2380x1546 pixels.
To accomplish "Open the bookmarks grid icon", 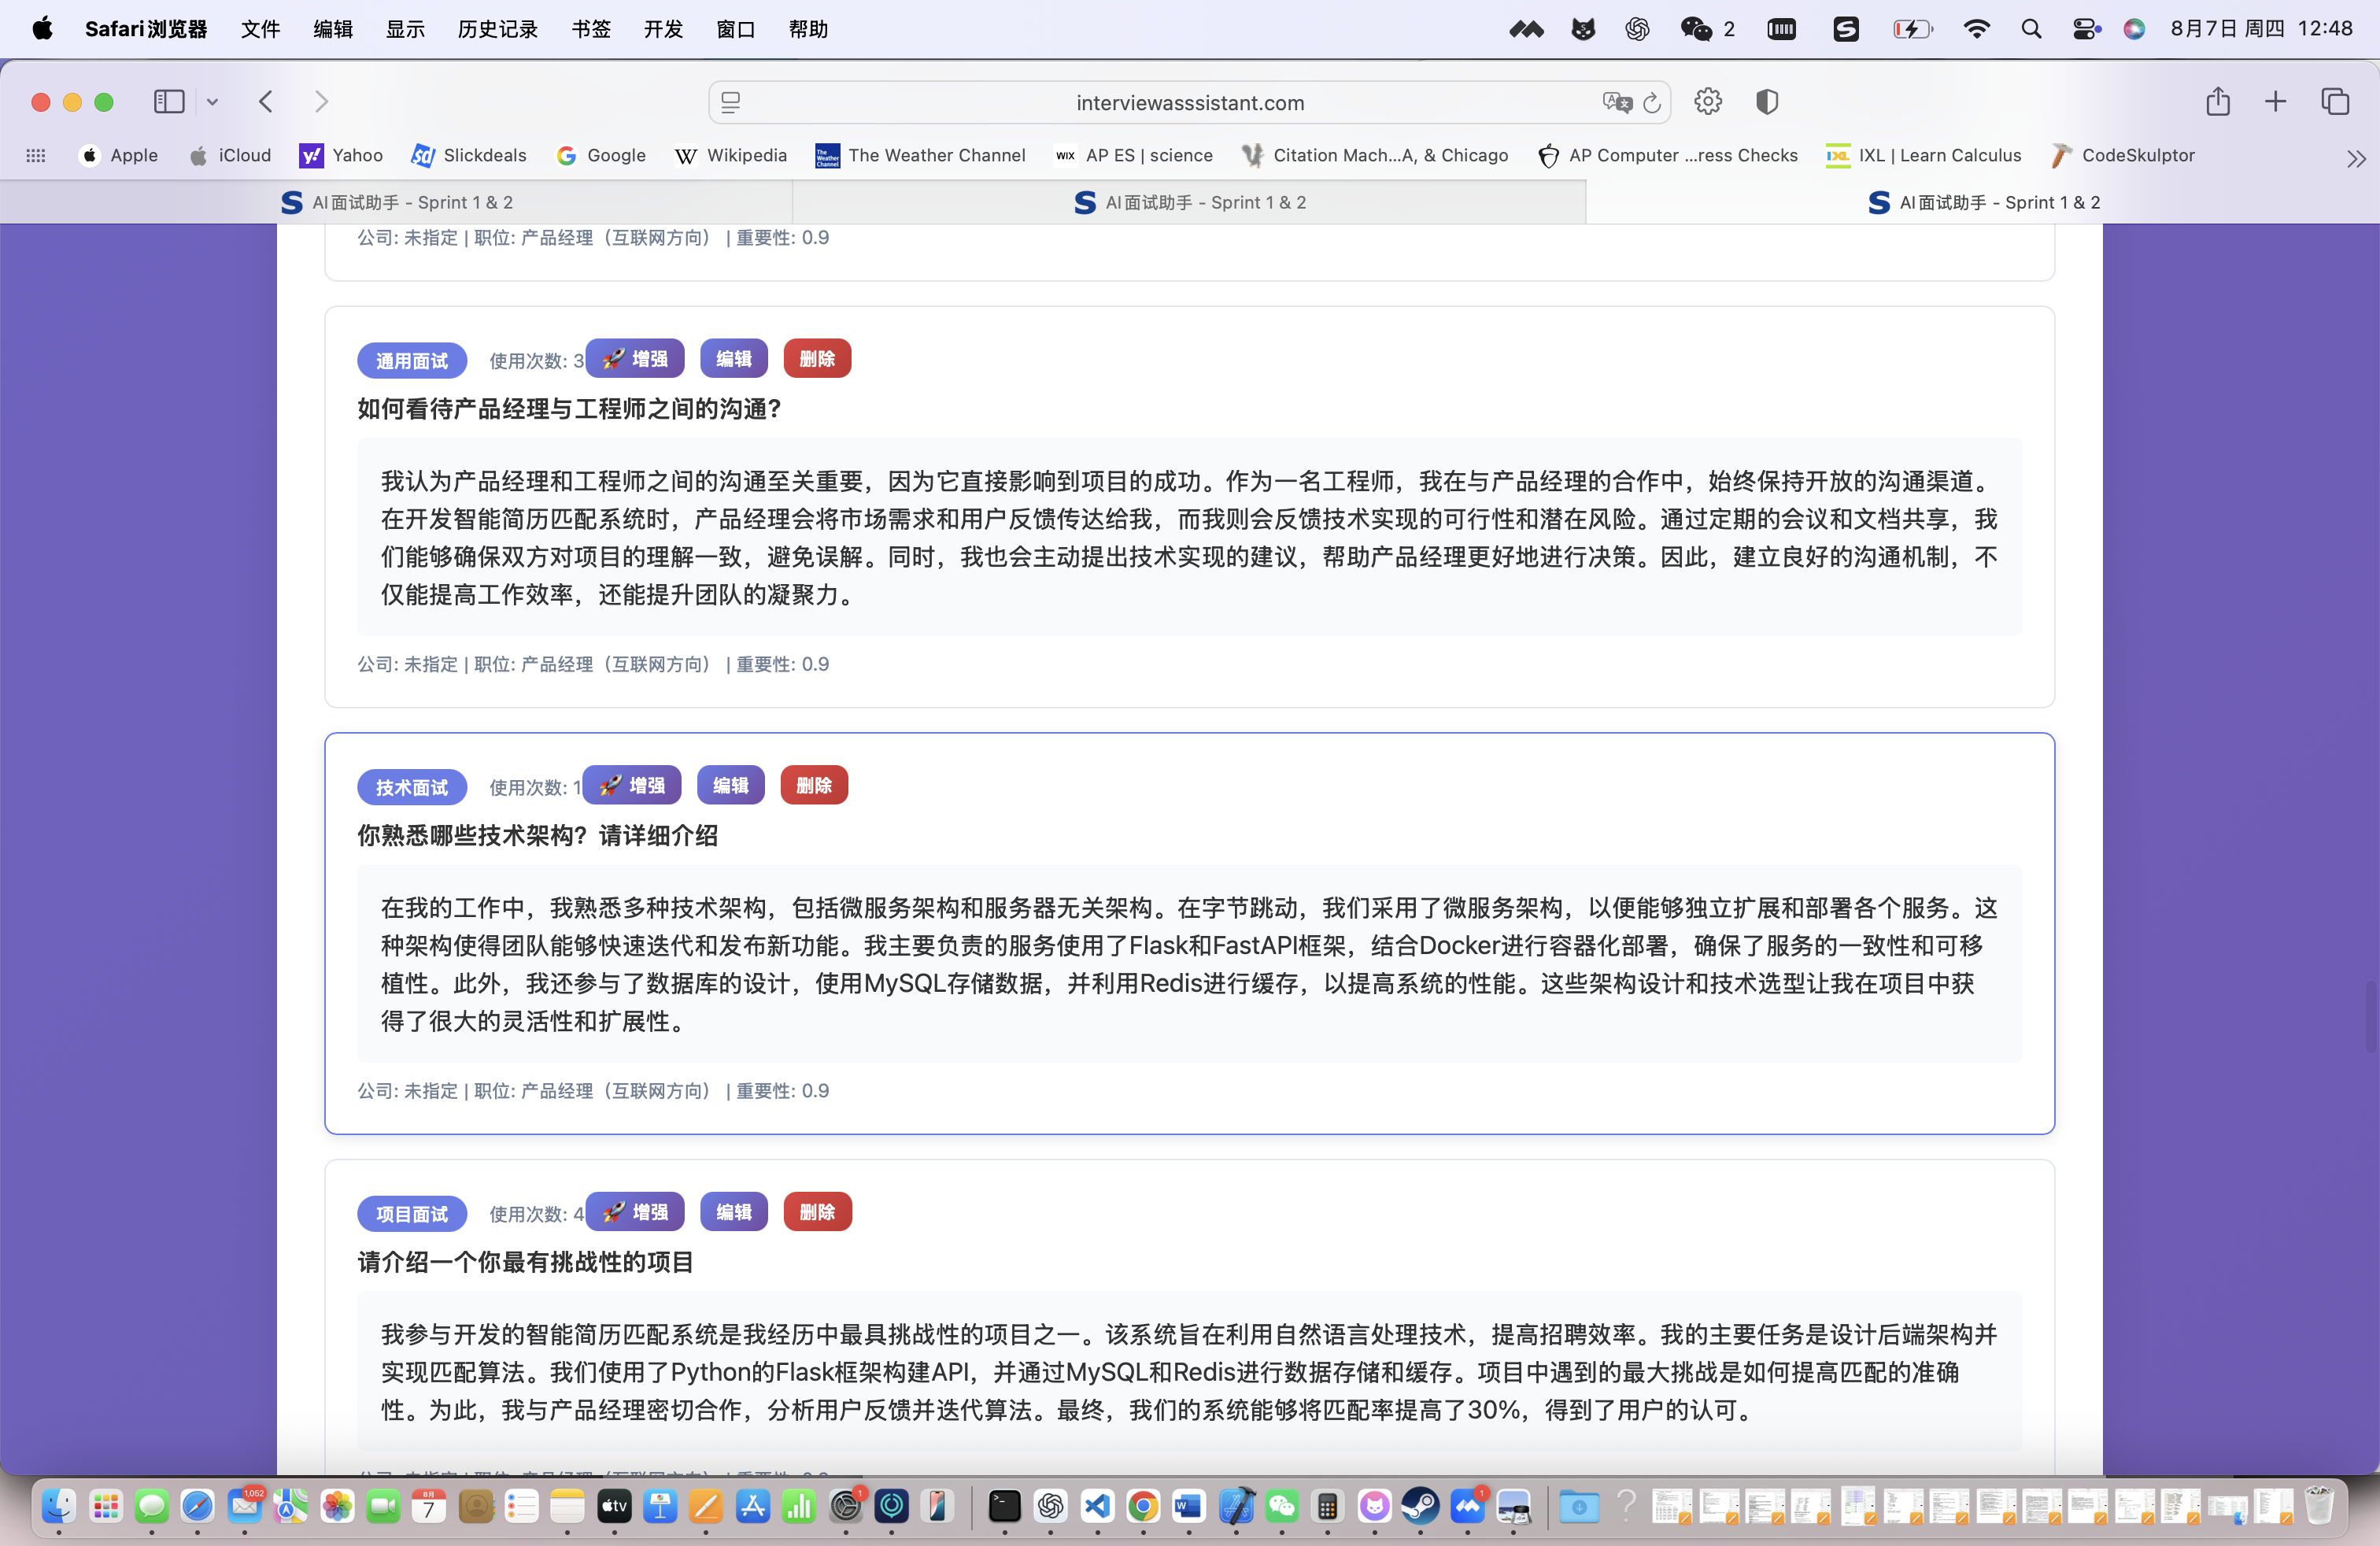I will pyautogui.click(x=36, y=156).
